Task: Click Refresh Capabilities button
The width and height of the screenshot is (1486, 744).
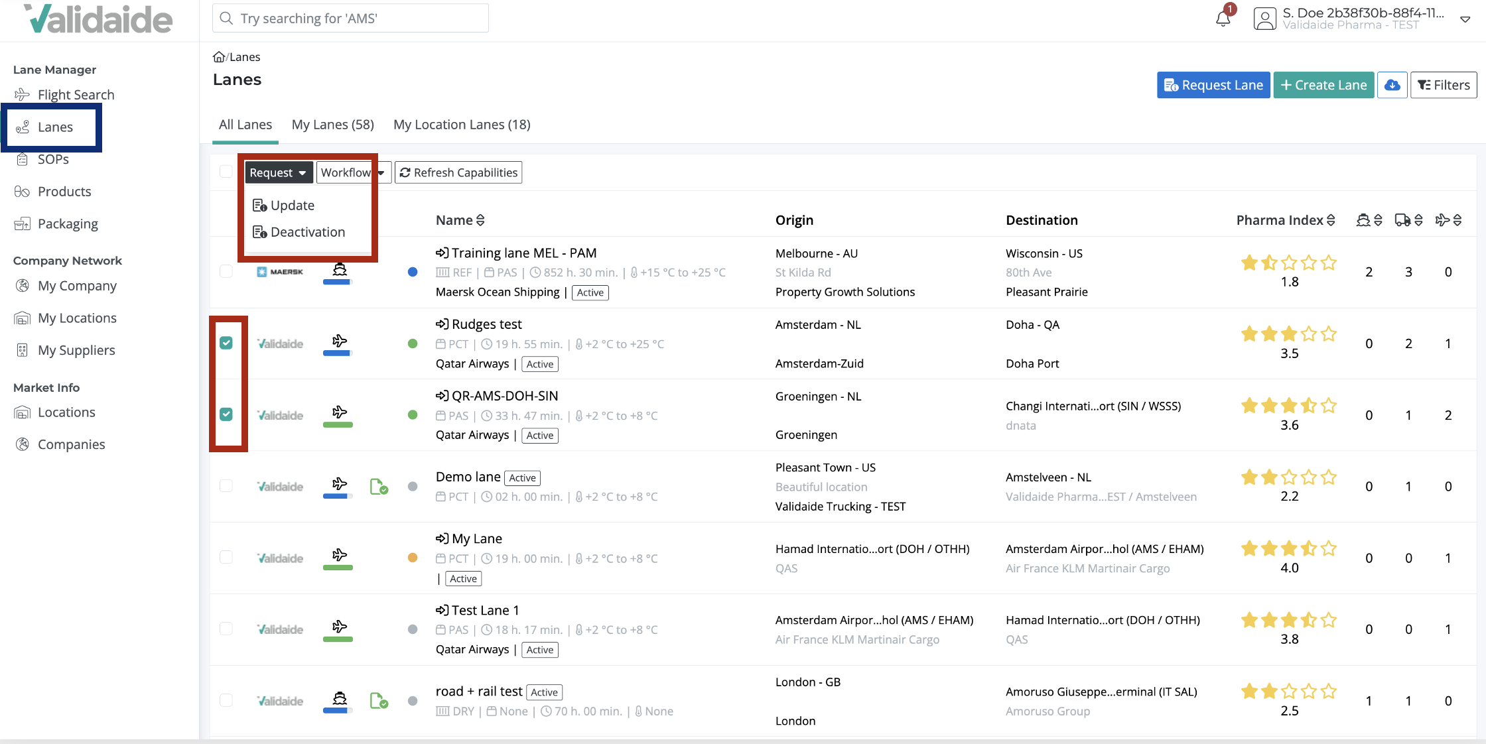Action: coord(458,172)
